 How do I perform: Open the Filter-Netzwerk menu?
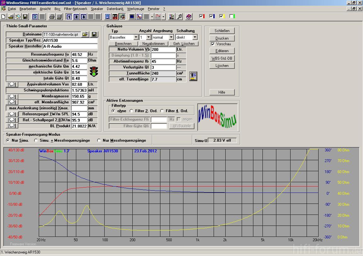76,9
